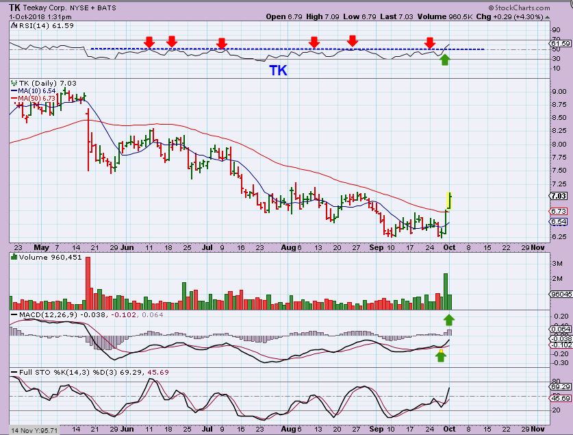
Task: Click Oct on the price panel date axis
Action: (x=449, y=247)
